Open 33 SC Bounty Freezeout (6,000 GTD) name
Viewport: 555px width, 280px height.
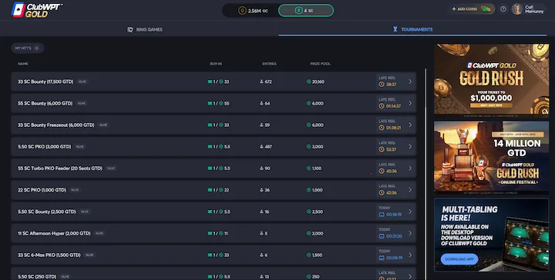(56, 125)
